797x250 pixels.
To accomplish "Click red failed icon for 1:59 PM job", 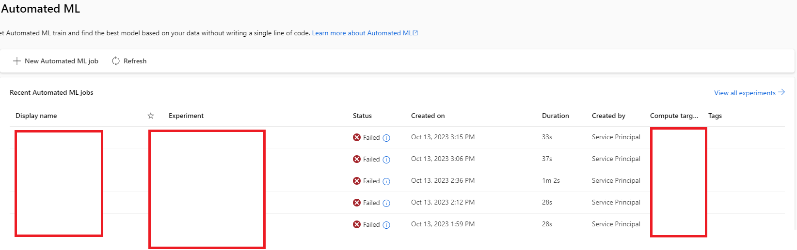I will tap(357, 224).
